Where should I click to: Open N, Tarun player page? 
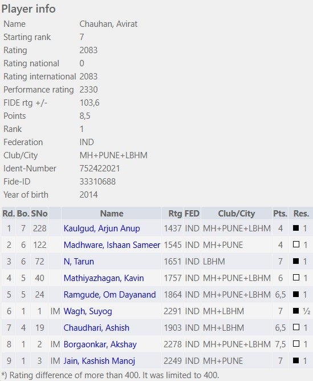79,262
